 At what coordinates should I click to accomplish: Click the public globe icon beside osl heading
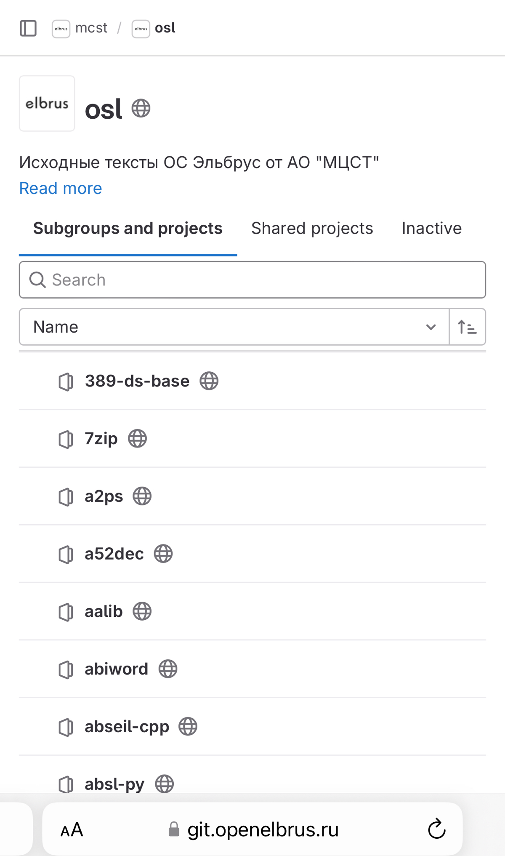coord(141,108)
